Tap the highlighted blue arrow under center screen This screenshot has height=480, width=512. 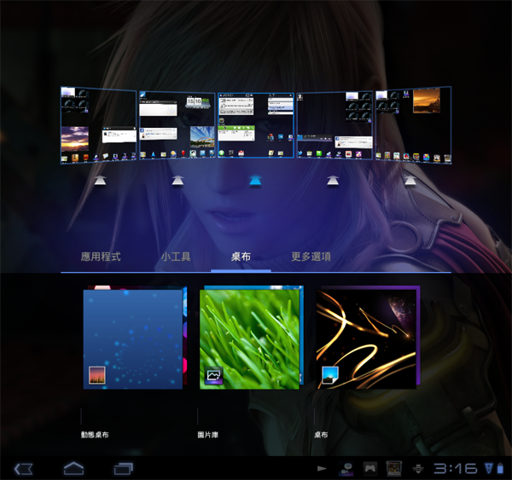(255, 180)
